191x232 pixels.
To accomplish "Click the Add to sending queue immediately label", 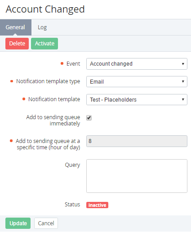I will click(53, 120).
